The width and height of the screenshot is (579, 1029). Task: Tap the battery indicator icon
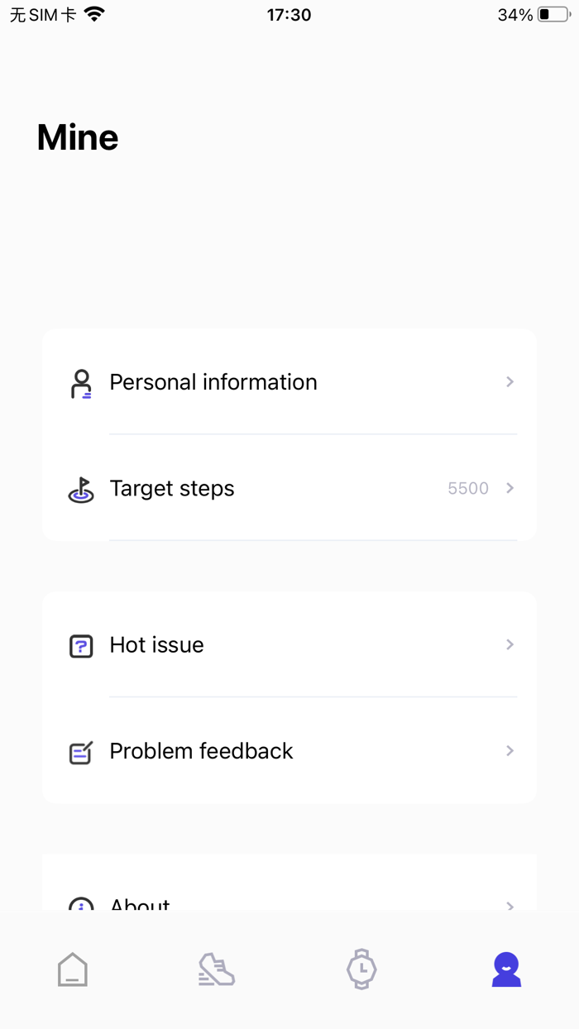(553, 15)
